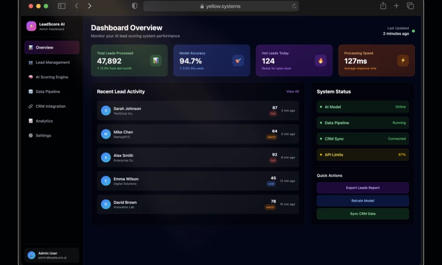
Task: Click the flame icon on Hot Leads card
Action: point(320,61)
